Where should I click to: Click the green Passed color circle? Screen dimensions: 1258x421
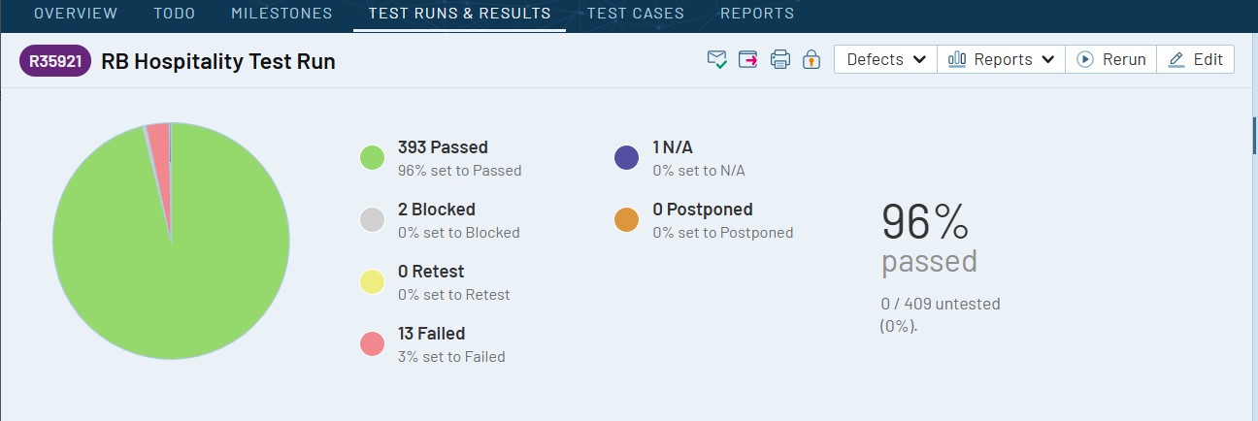coord(373,158)
